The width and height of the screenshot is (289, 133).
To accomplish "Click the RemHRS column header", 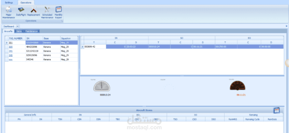I will click(234, 119).
